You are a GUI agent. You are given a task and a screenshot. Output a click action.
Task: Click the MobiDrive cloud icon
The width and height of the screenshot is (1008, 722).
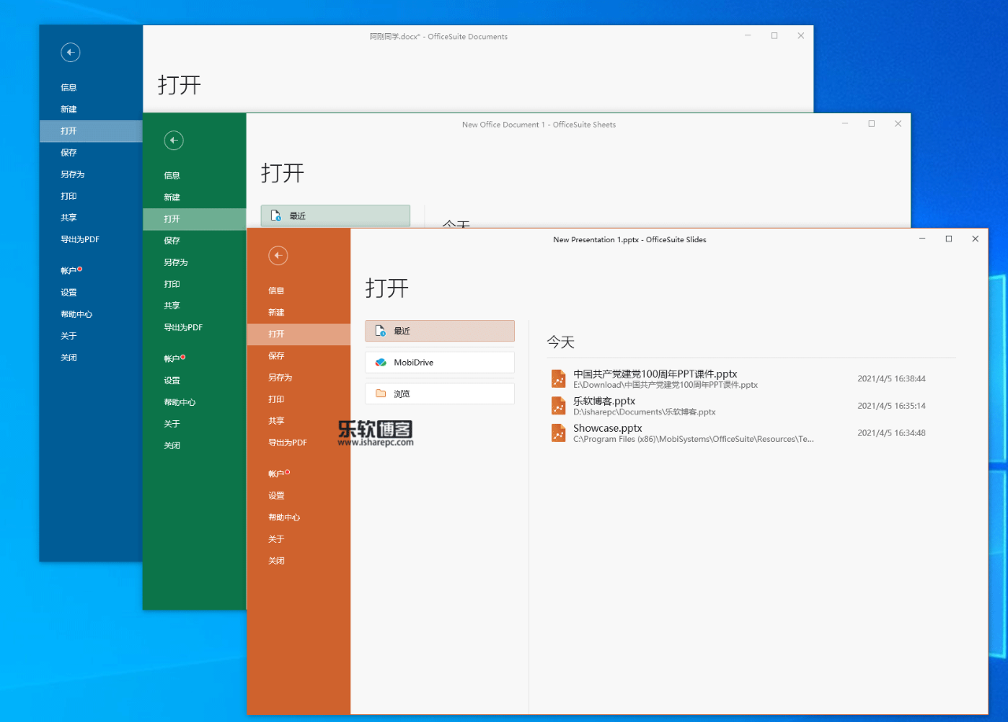tap(381, 363)
